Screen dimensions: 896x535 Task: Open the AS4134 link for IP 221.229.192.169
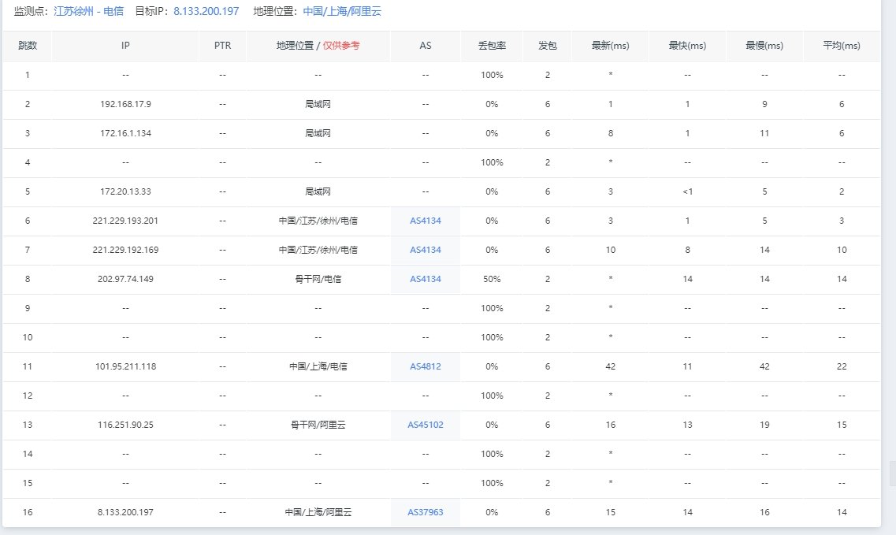(426, 250)
